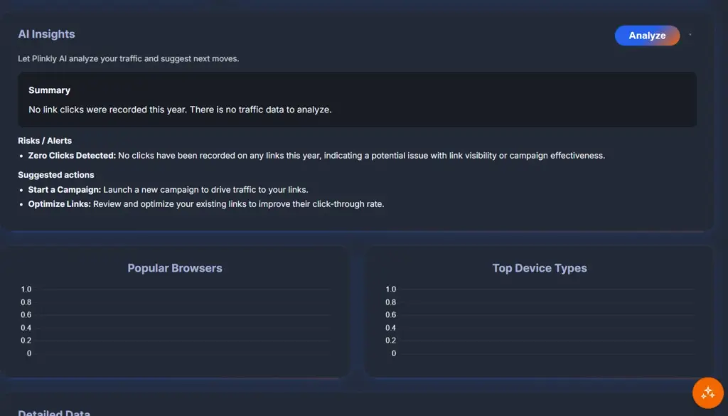Open the orange sparkle AI assistant
The image size is (728, 416).
[707, 393]
